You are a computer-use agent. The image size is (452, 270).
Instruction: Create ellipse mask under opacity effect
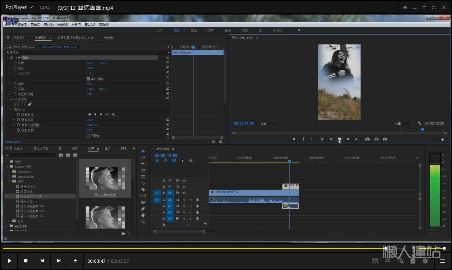[x=17, y=105]
